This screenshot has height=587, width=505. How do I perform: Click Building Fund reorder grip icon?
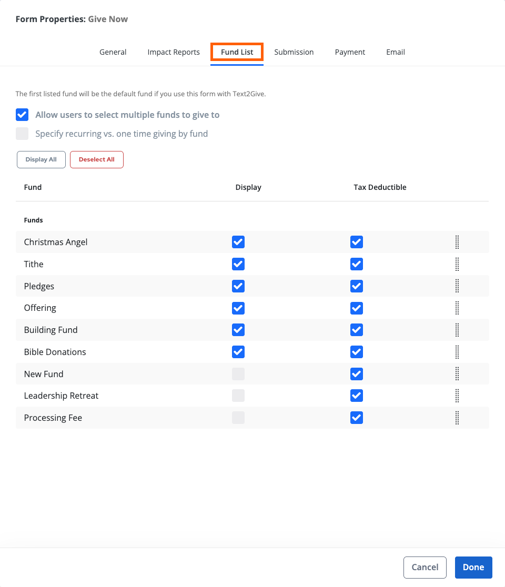[x=457, y=330]
